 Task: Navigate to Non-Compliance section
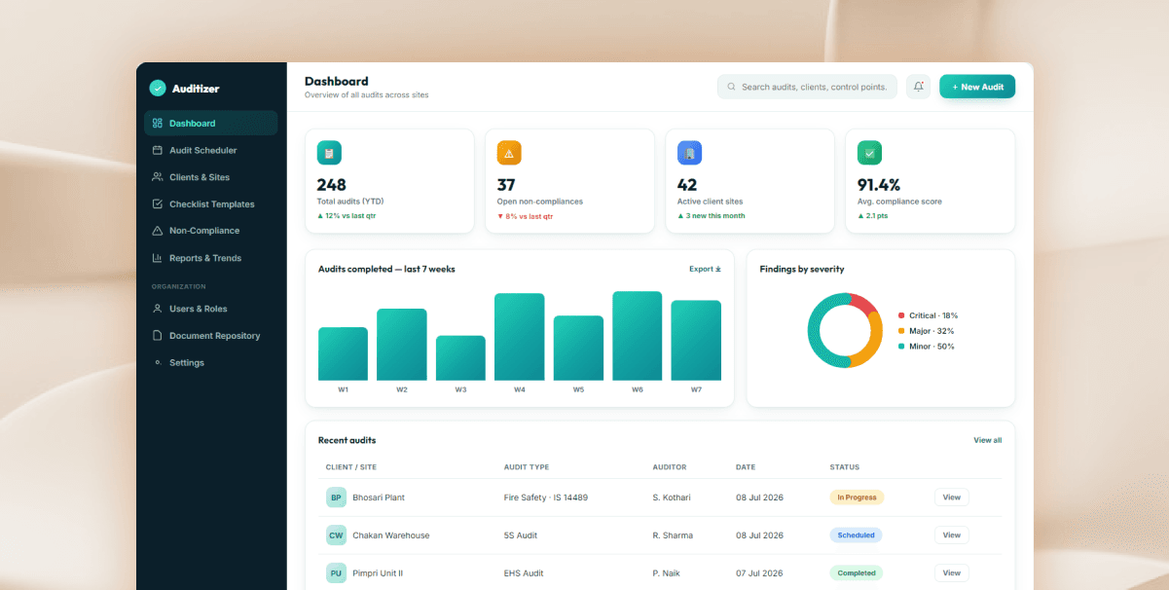tap(211, 231)
